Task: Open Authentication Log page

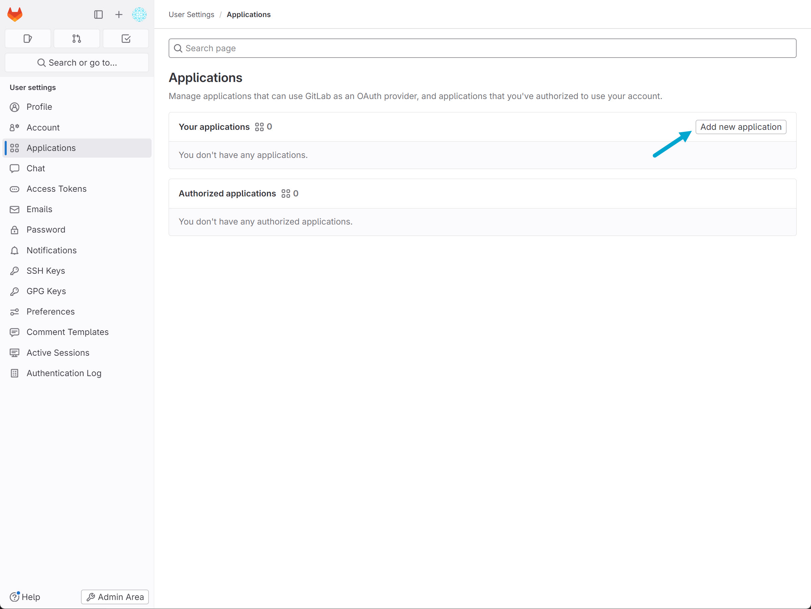Action: 64,373
